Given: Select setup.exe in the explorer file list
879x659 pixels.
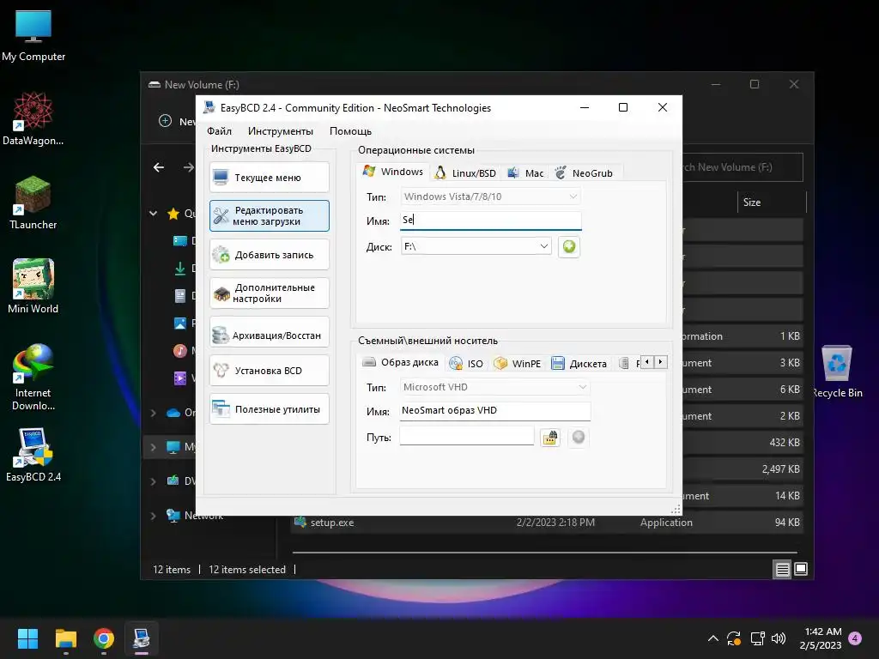Looking at the screenshot, I should (x=547, y=523).
